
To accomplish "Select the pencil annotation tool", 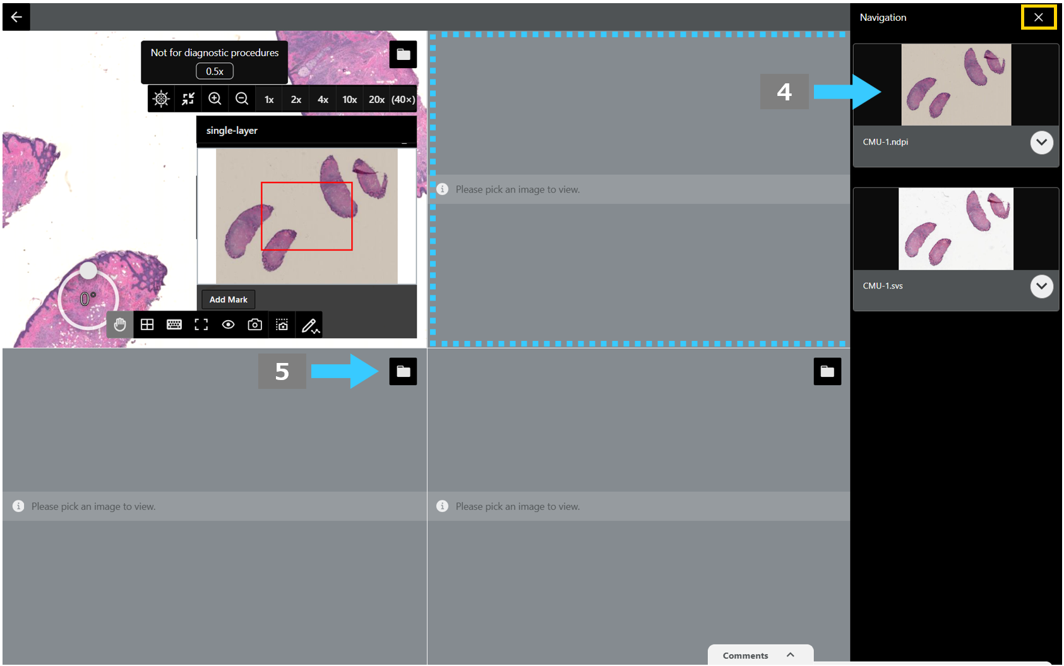I will tap(309, 324).
